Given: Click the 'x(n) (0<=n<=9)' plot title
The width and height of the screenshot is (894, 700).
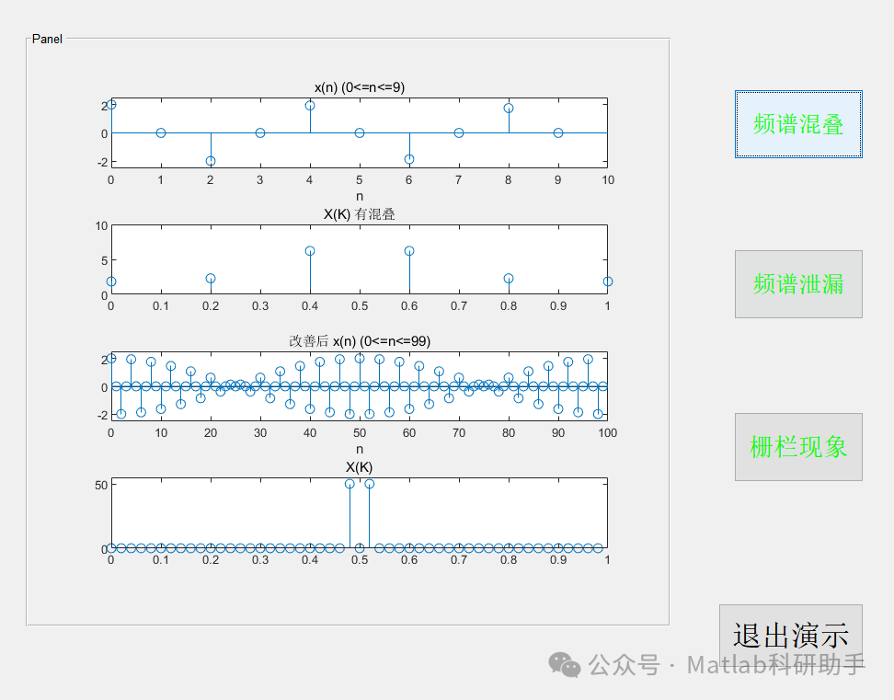Looking at the screenshot, I should tap(360, 87).
